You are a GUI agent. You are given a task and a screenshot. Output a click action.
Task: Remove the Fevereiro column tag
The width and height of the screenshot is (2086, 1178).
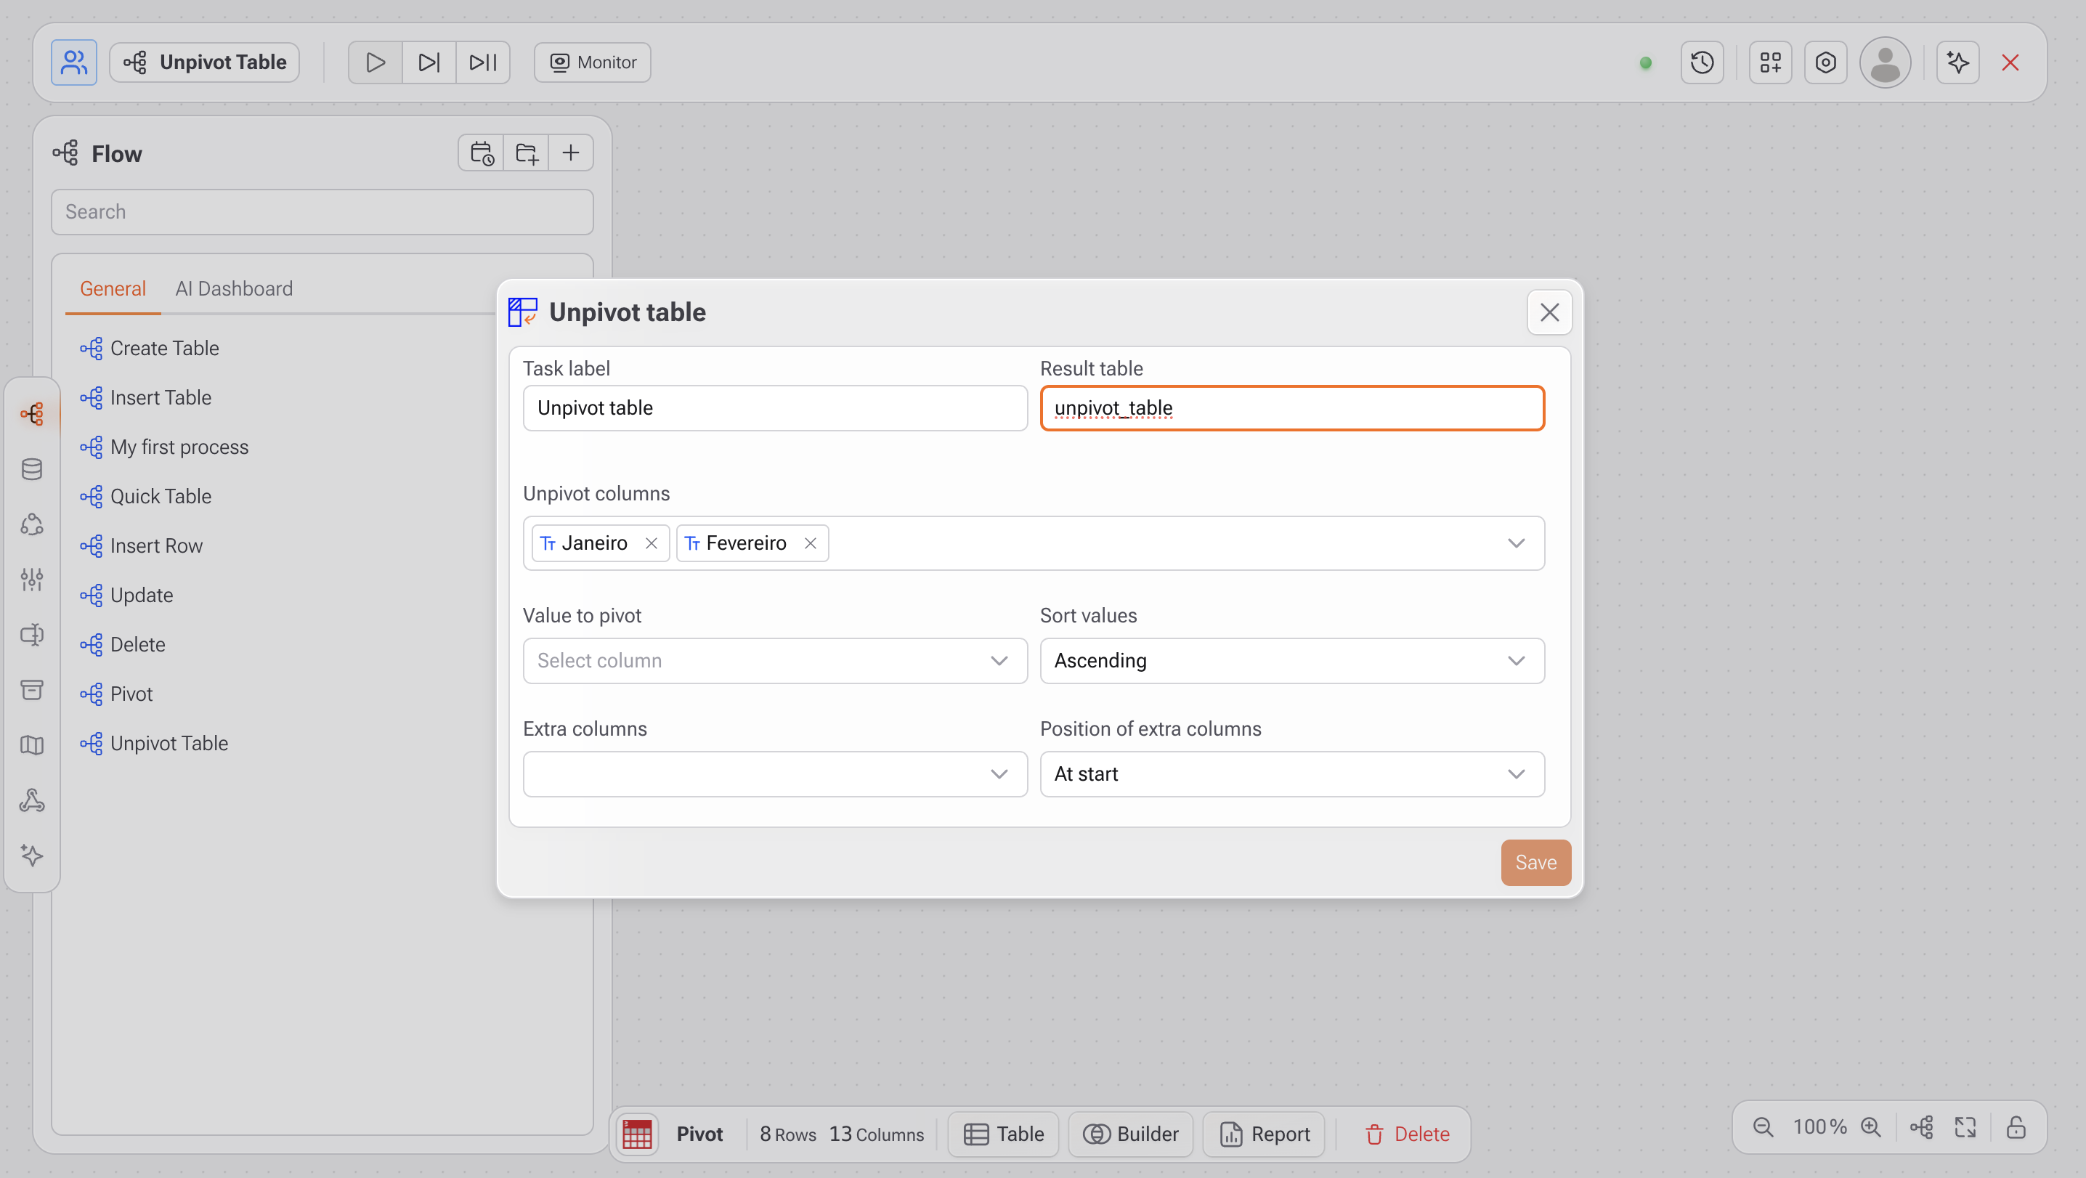point(810,543)
